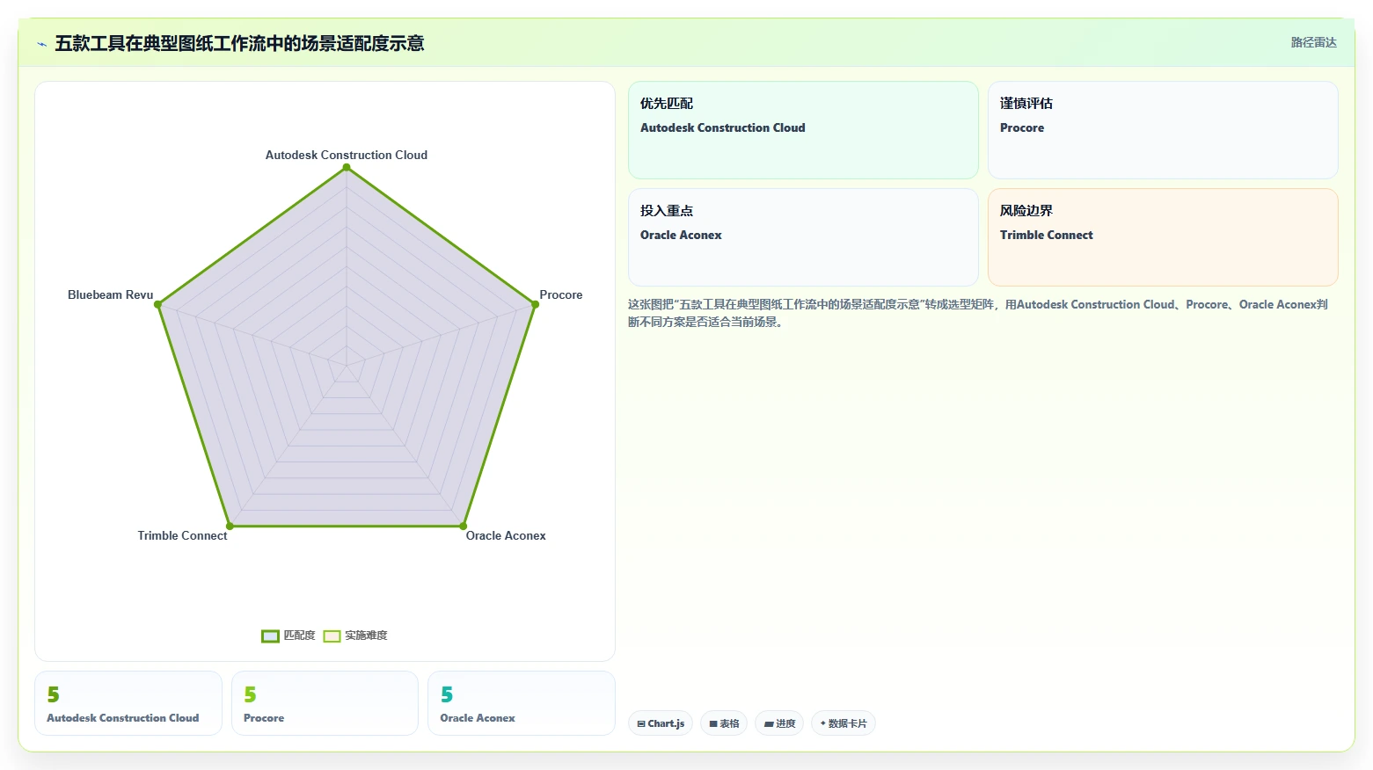Click the Procore axis label on the radar

pos(561,294)
